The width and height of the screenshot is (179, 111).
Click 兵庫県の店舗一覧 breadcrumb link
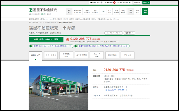pyautogui.click(x=50, y=23)
